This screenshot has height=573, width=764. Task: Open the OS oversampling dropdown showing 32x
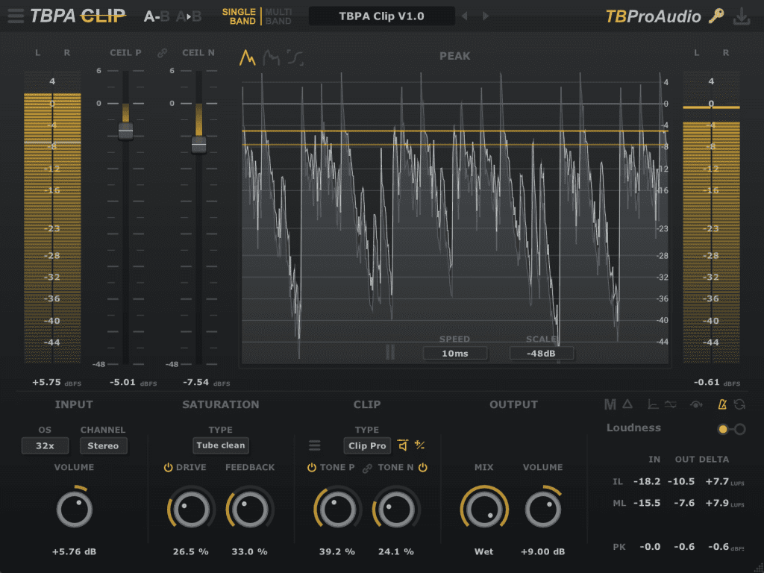coord(45,445)
